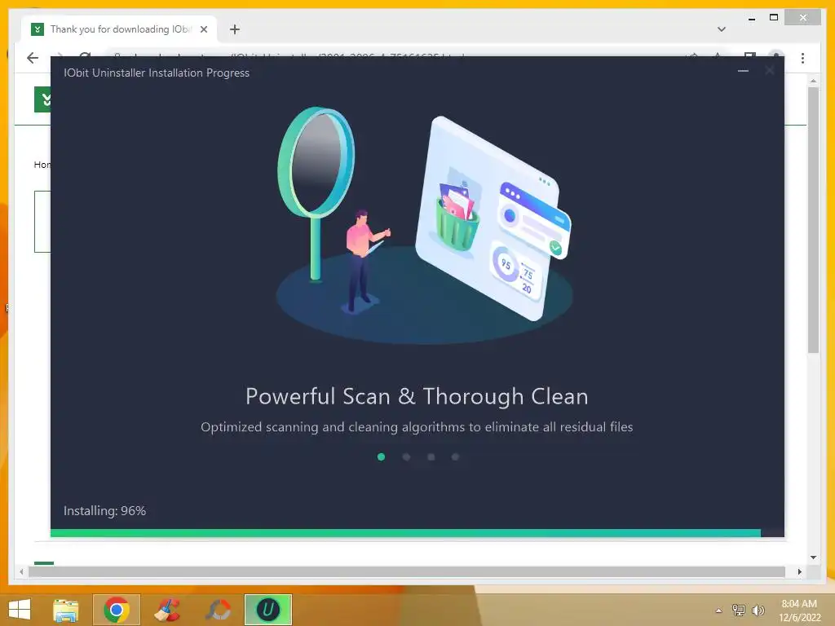The height and width of the screenshot is (626, 835).
Task: Select the second slide indicator dot
Action: (x=406, y=456)
